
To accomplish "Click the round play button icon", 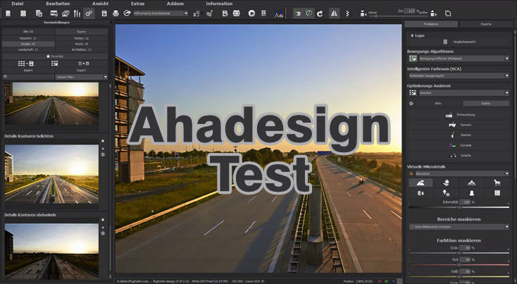I will 251,13.
